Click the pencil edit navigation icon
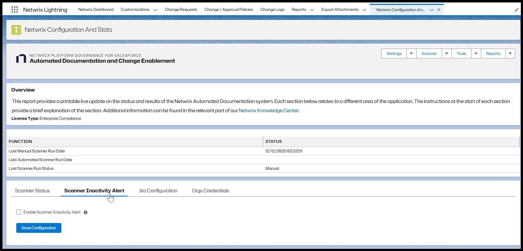Screen dimensions: 523x251 516,10
